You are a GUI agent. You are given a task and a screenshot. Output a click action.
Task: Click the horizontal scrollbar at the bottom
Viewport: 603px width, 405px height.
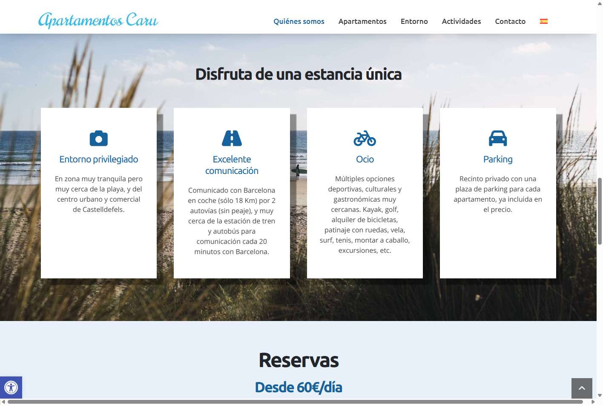pyautogui.click(x=295, y=402)
